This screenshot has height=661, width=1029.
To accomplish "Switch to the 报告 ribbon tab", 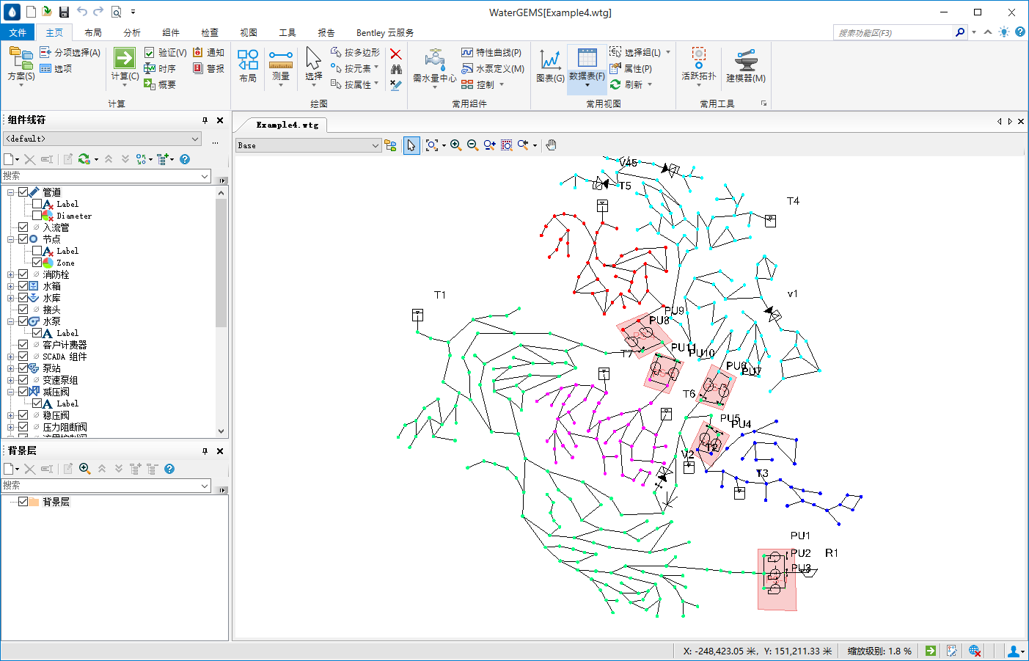I will [x=326, y=32].
